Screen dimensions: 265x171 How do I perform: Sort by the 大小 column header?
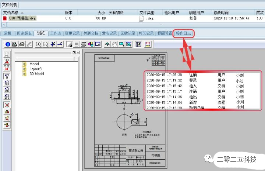92,12
